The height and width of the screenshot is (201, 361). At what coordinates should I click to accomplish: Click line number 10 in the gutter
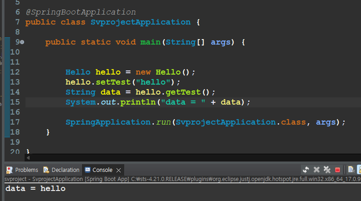(15, 52)
